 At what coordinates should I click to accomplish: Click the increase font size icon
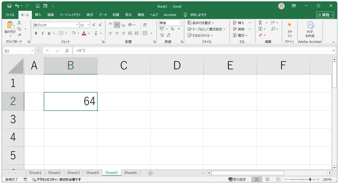click(94, 25)
